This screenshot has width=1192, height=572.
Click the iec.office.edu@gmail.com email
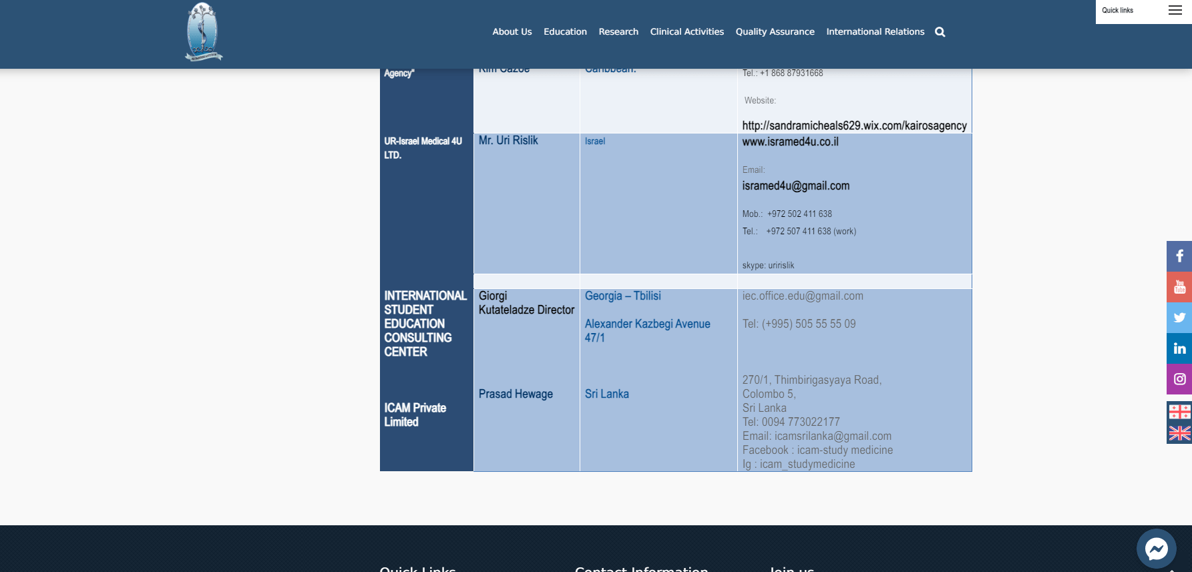point(803,296)
